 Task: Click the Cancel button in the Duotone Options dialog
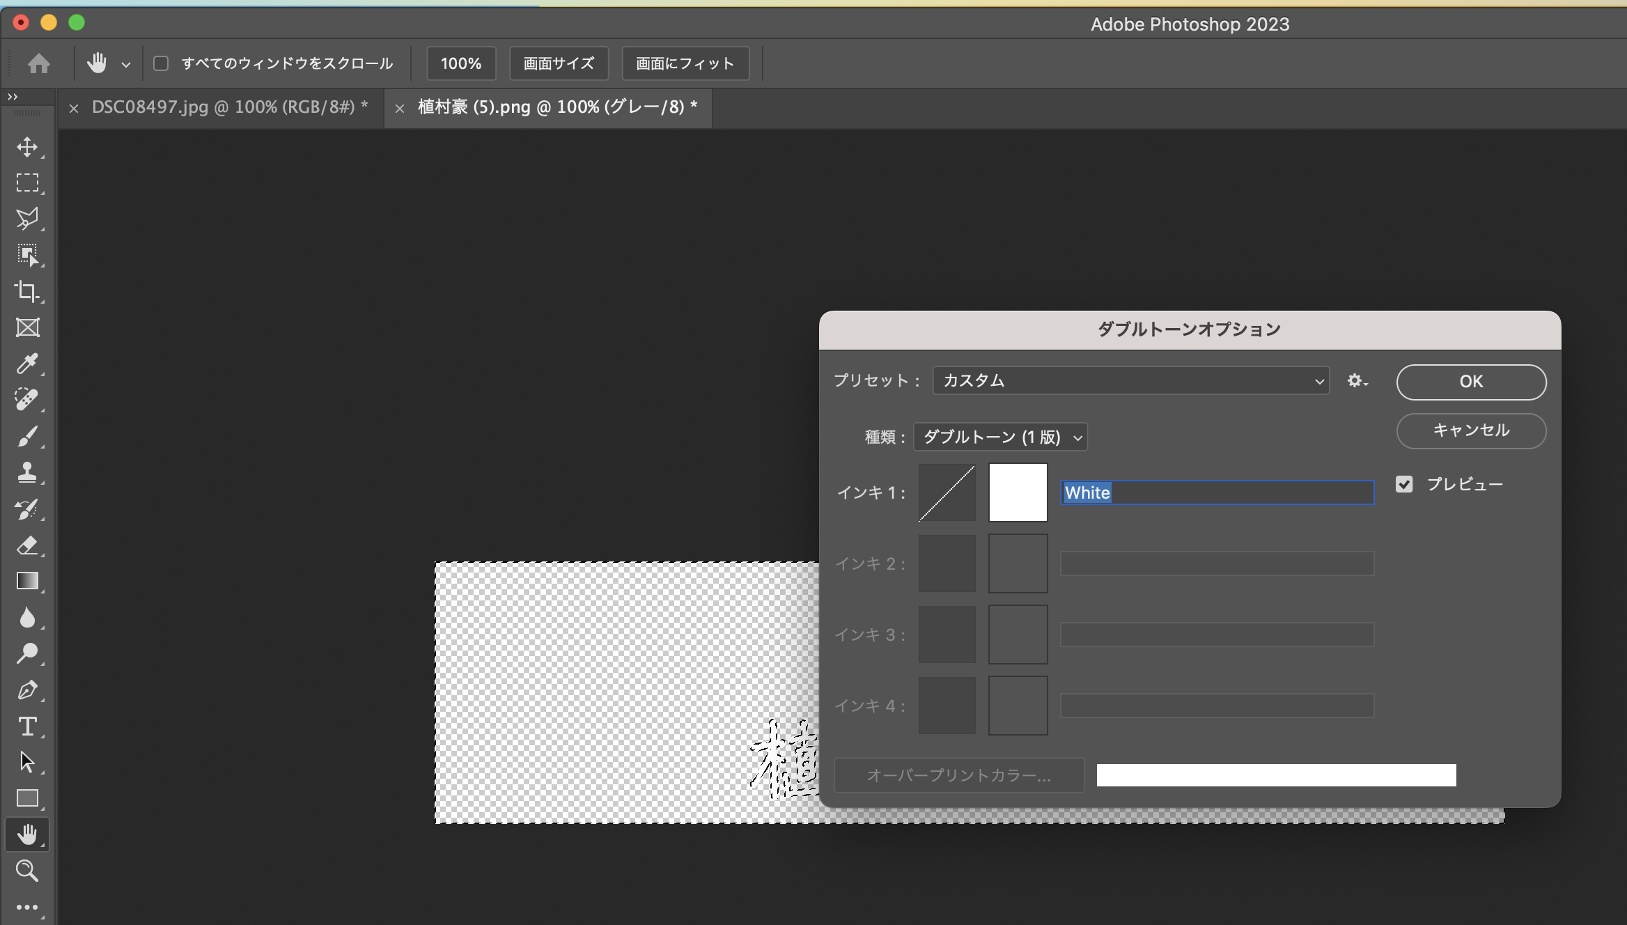pos(1471,430)
